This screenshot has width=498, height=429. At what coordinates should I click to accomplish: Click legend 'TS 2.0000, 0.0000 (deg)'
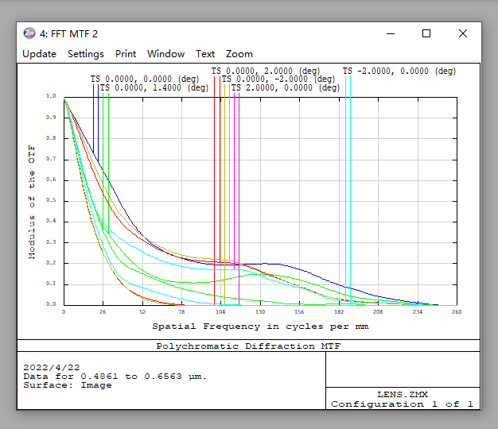pyautogui.click(x=286, y=87)
